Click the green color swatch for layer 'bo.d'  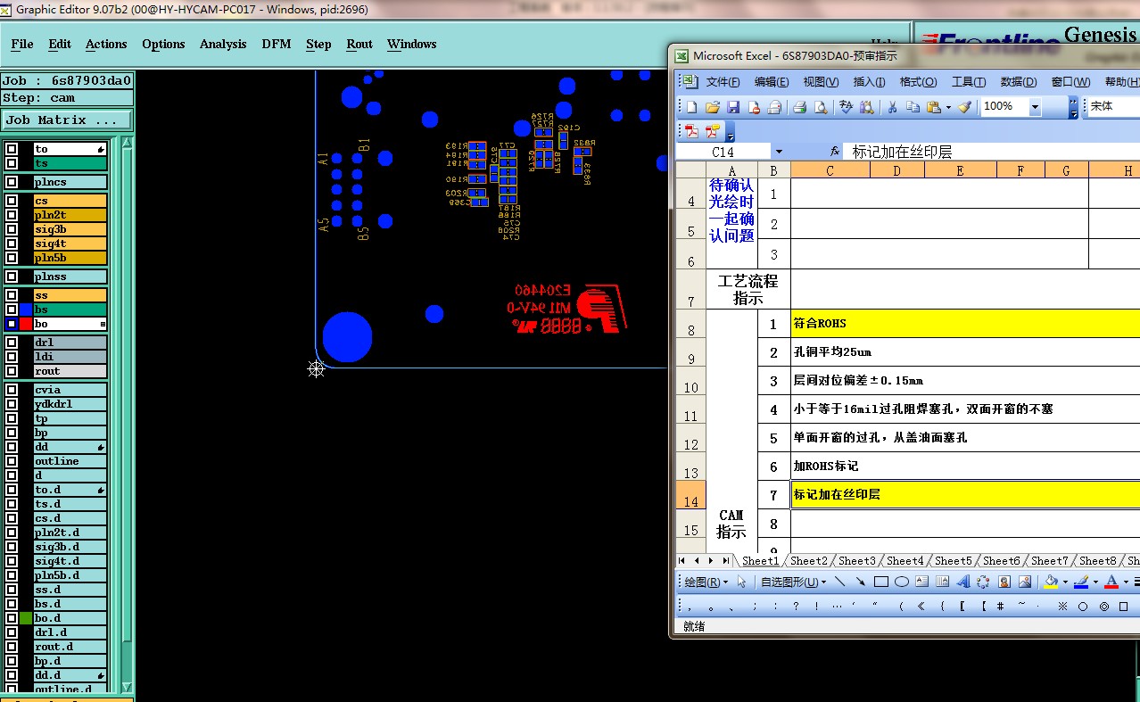26,618
